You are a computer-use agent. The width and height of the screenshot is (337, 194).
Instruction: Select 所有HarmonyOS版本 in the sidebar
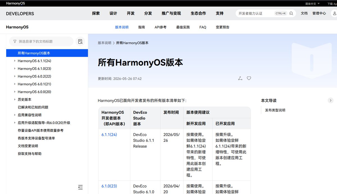(47, 53)
